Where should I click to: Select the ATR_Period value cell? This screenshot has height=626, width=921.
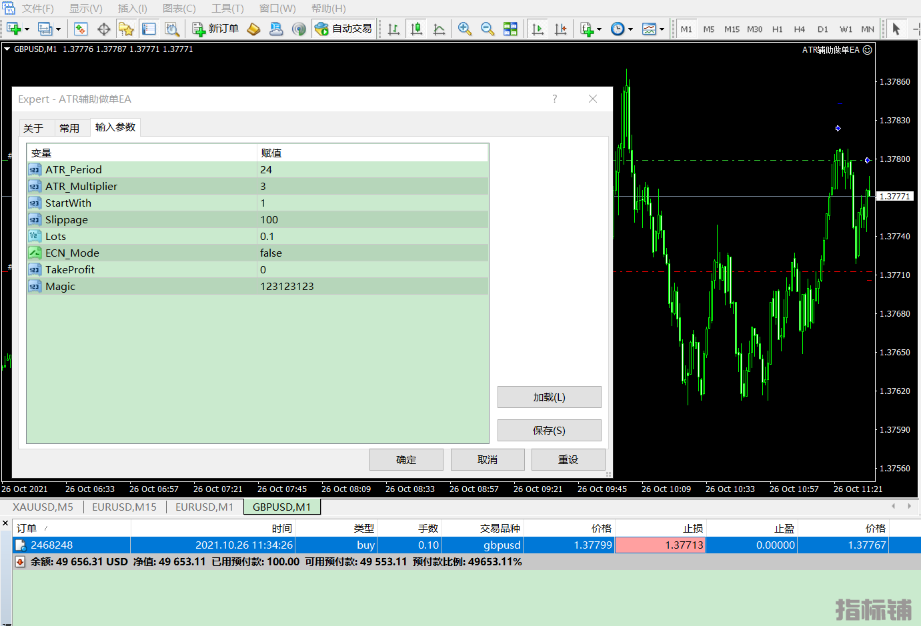(372, 170)
